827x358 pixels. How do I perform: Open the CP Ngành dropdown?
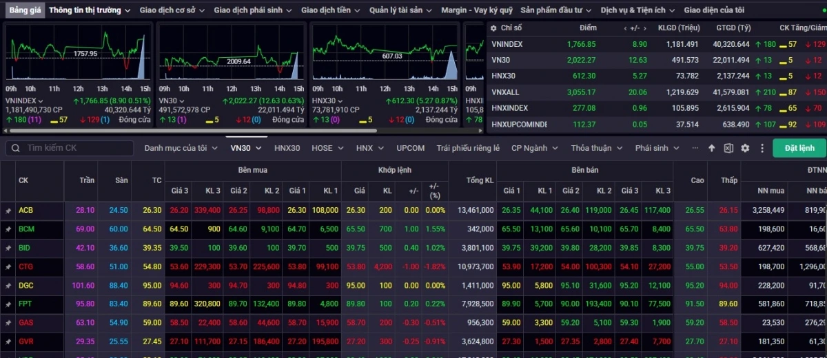click(x=533, y=148)
